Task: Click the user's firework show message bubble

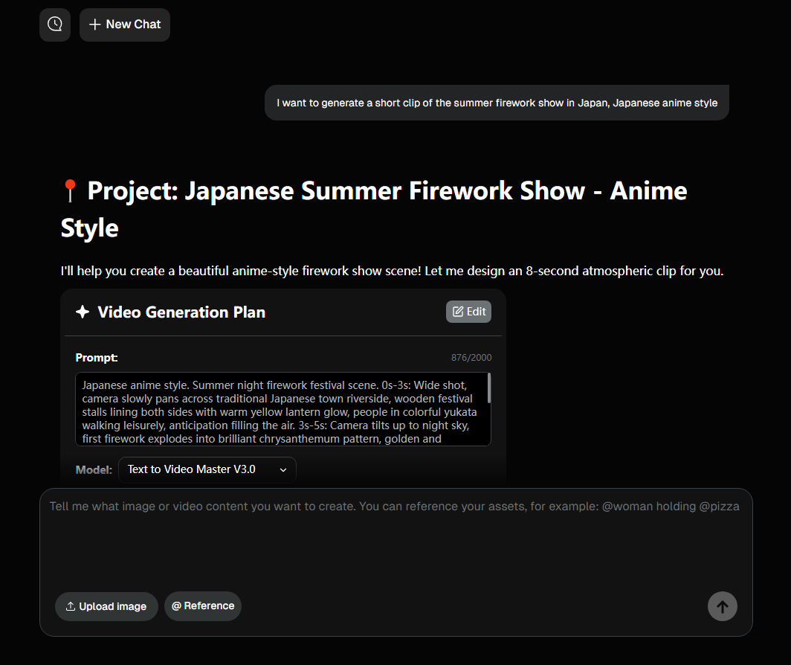Action: click(x=497, y=103)
